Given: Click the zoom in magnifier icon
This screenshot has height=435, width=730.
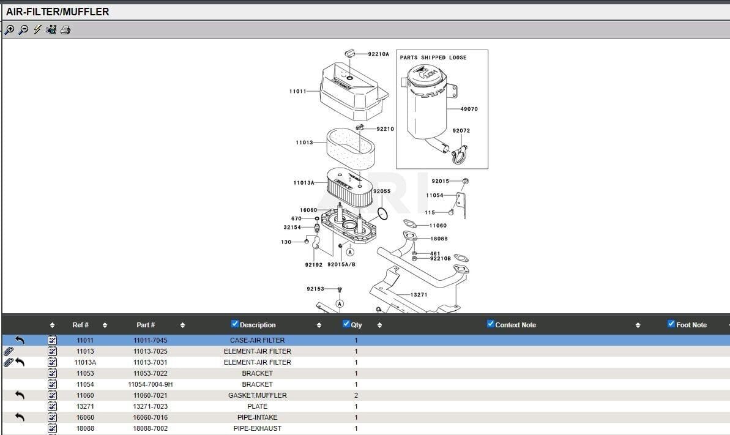Looking at the screenshot, I should click(9, 29).
